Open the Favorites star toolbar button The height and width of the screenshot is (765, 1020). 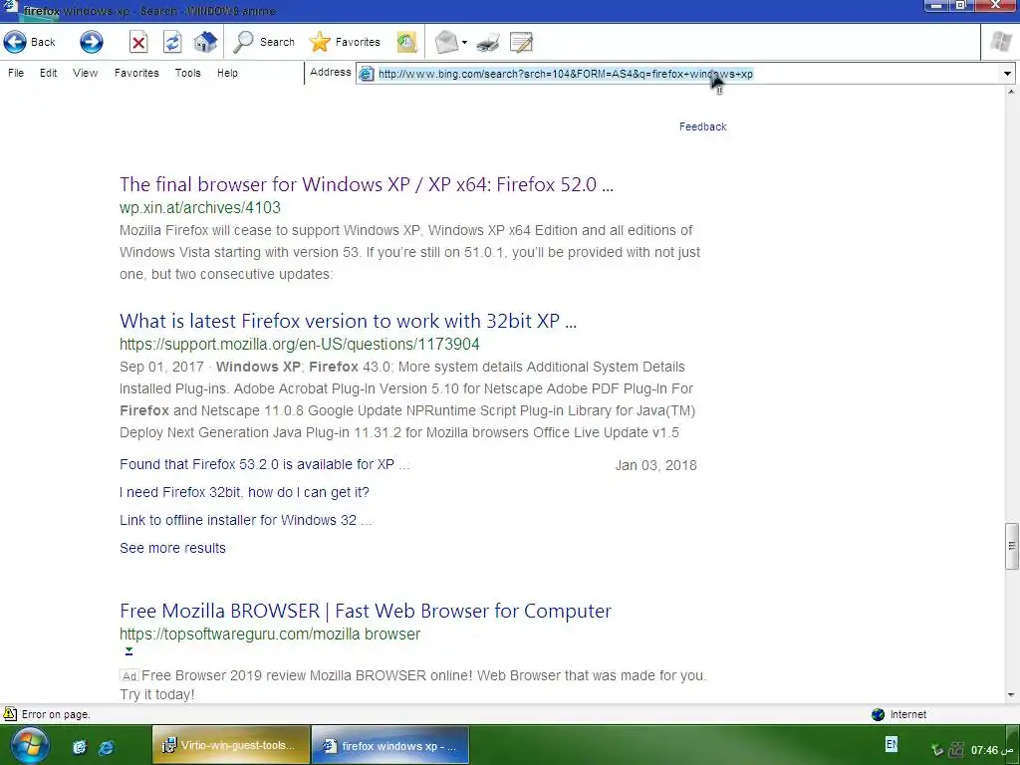(345, 42)
